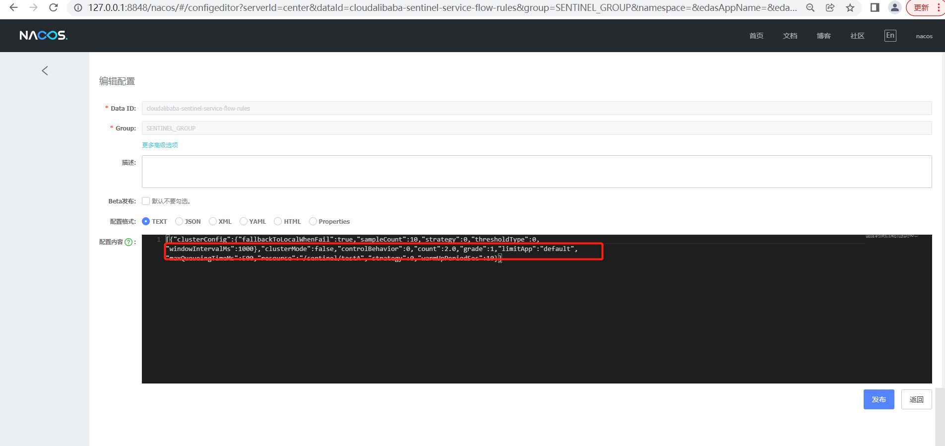945x446 pixels.
Task: Open the nacos user menu
Action: click(x=924, y=36)
